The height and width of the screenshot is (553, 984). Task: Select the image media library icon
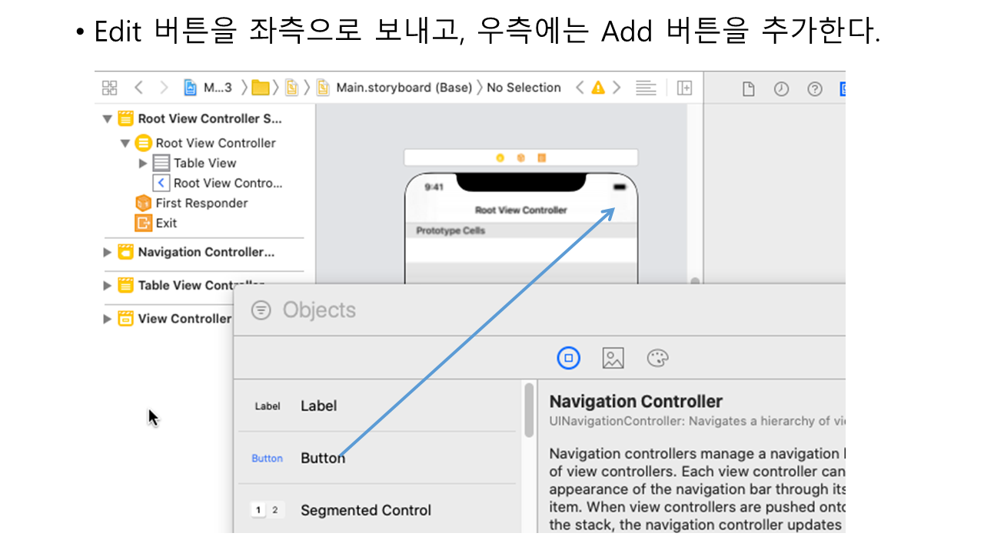(613, 358)
